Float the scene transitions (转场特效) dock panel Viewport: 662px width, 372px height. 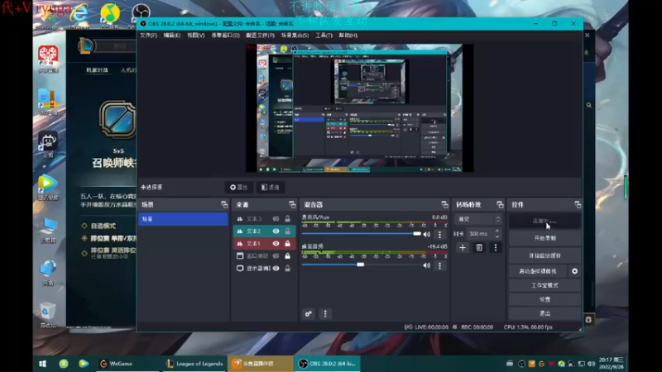tap(500, 204)
